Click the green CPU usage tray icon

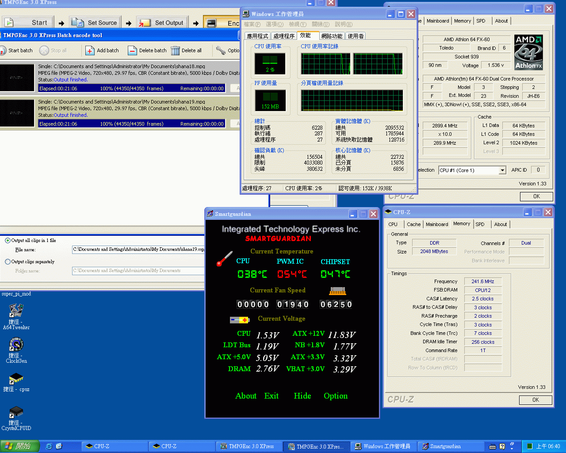click(x=529, y=446)
